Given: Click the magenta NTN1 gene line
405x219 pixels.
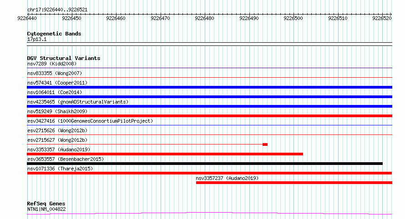Looking at the screenshot, I should pos(209,214).
